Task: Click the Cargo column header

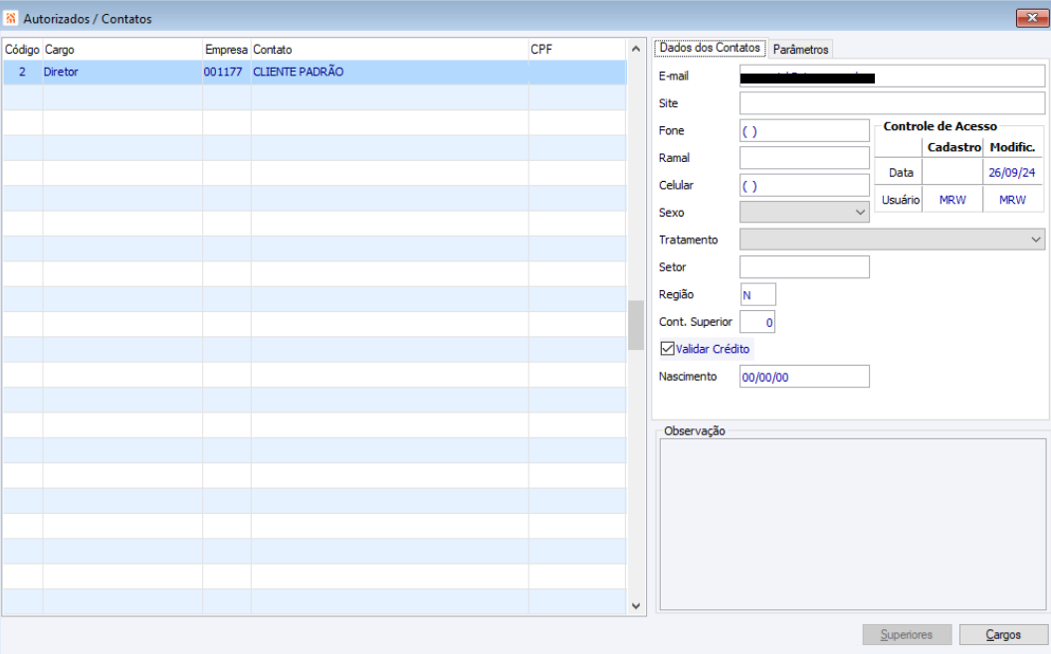Action: click(x=122, y=50)
